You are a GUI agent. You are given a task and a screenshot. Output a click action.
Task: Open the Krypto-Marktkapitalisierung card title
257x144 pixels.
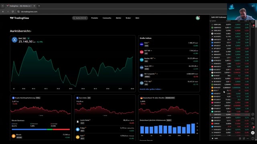coord(25,98)
